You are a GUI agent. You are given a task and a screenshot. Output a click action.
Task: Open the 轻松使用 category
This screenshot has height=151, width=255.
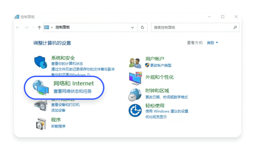click(x=155, y=106)
